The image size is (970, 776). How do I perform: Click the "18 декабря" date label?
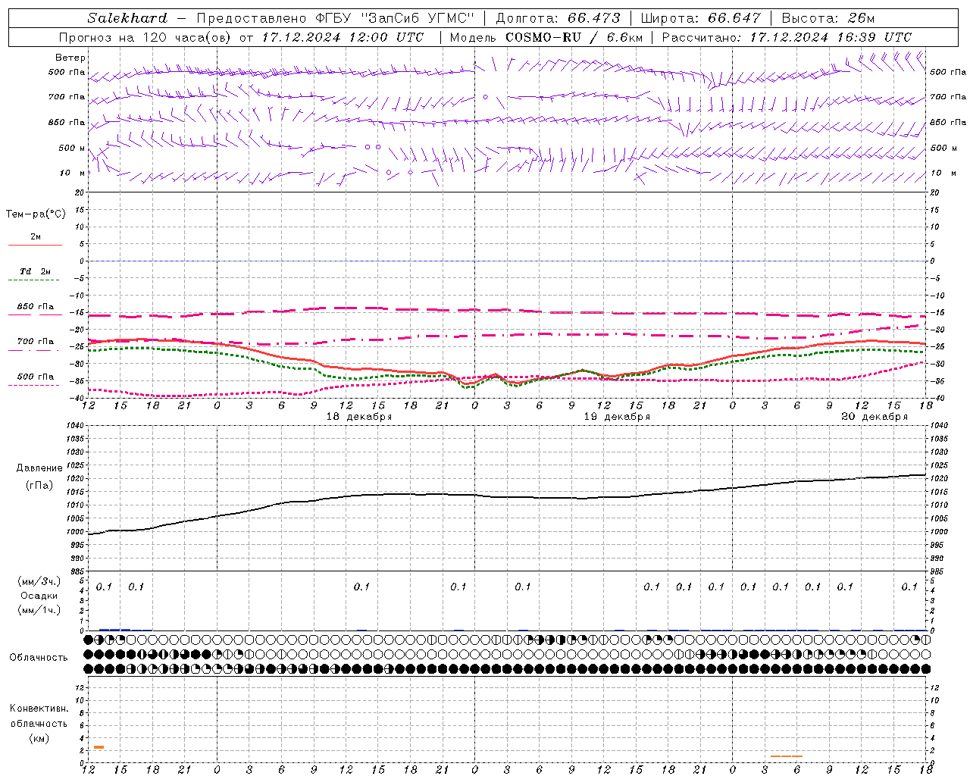tap(359, 417)
